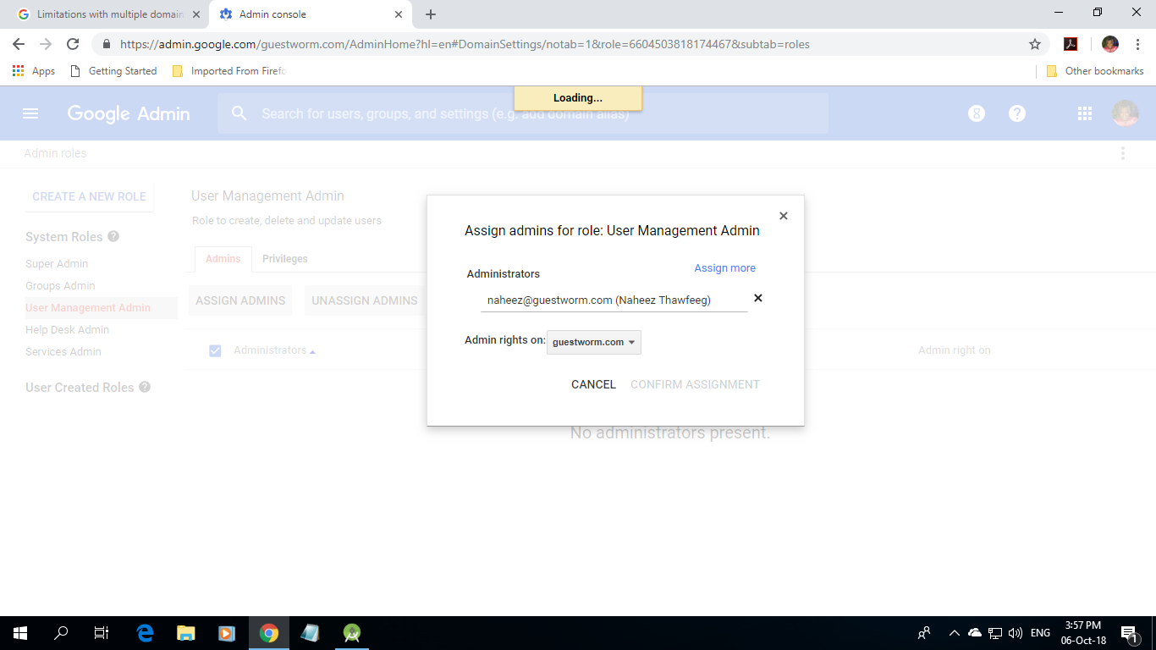The width and height of the screenshot is (1156, 650).
Task: Click CREATE A NEW ROLE button
Action: [89, 196]
